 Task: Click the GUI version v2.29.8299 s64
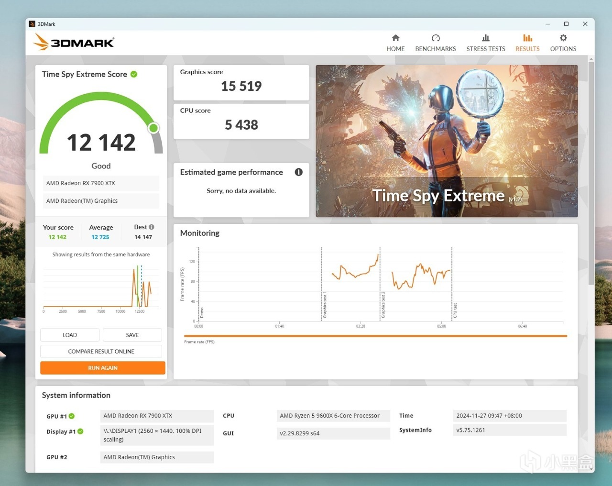coord(333,433)
